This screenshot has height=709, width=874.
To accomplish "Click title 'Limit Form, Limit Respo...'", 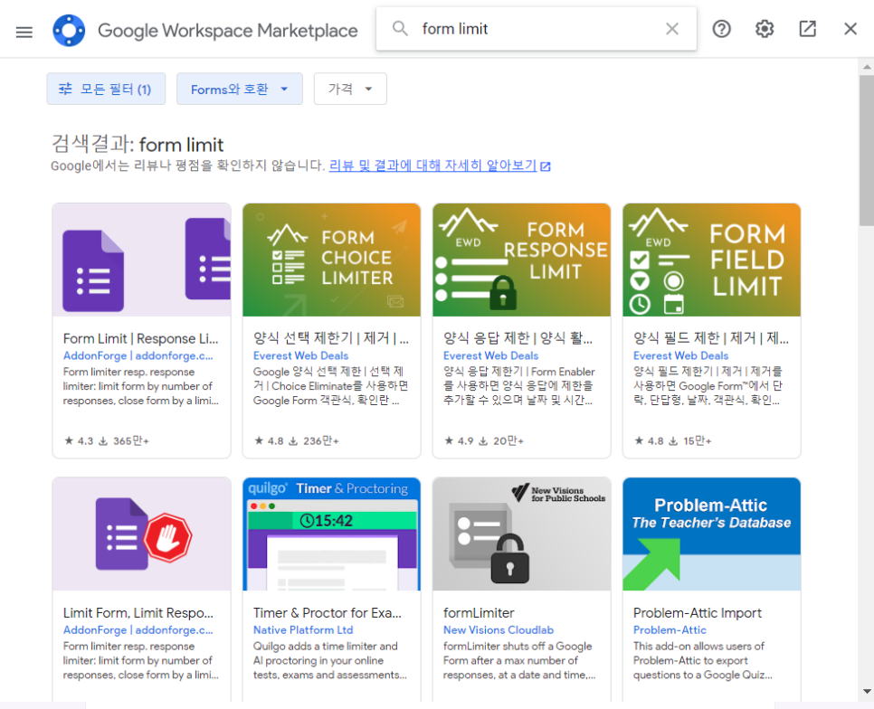I will pyautogui.click(x=138, y=613).
